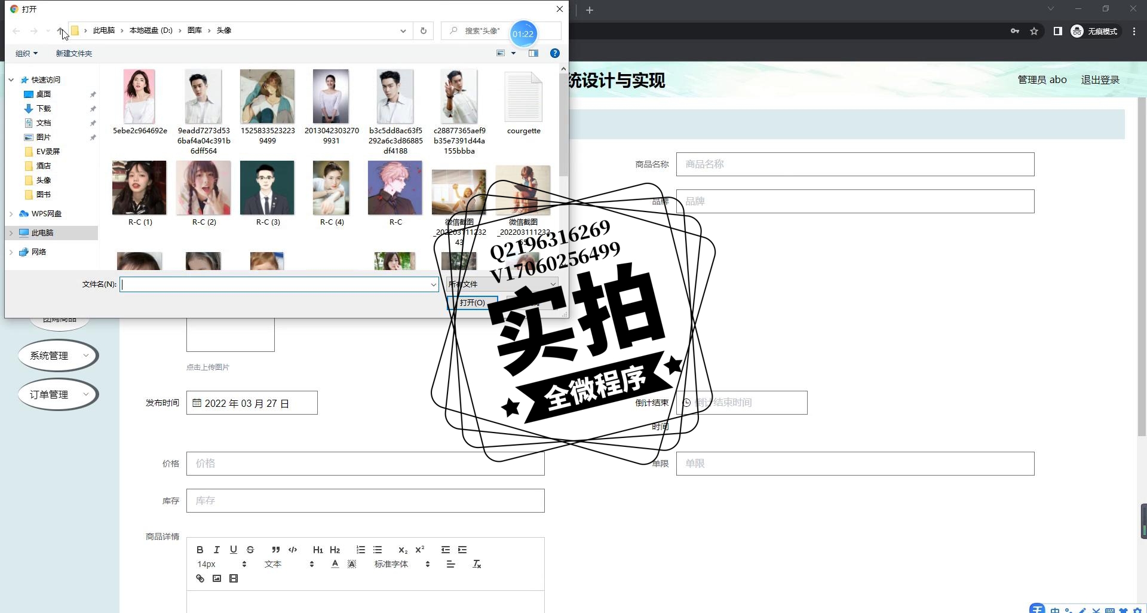
Task: Clear text formatting in the editor
Action: tap(477, 564)
